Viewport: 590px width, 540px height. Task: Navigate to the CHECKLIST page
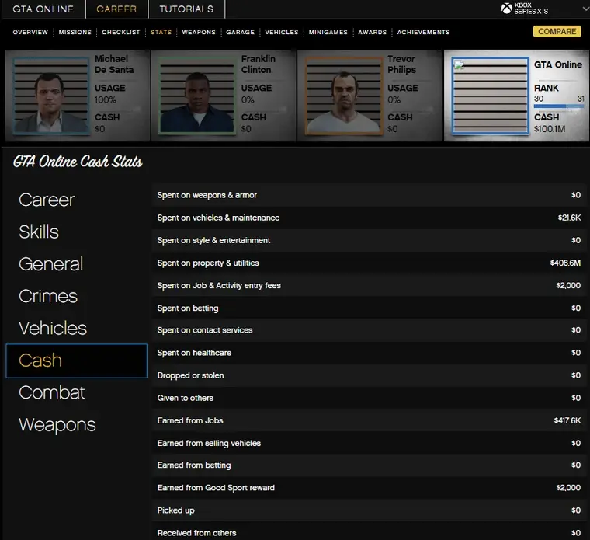point(121,32)
